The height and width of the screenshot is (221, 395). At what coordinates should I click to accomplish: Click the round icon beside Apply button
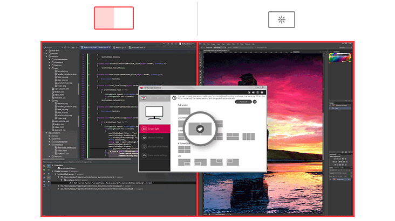255,102
